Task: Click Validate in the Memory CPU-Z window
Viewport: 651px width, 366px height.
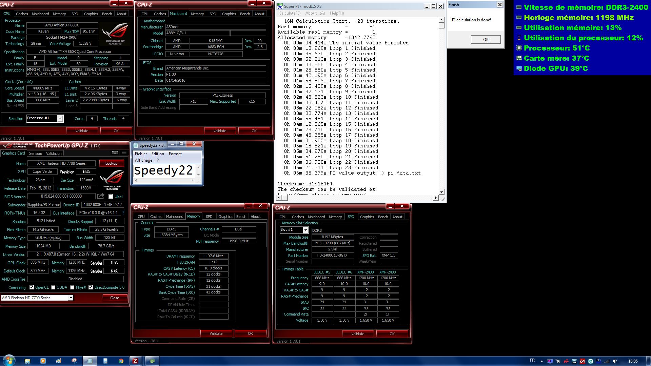Action: (216, 333)
